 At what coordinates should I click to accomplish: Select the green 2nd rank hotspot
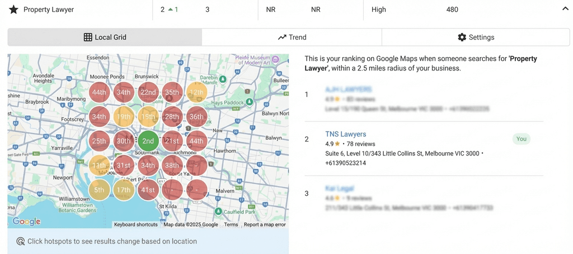[148, 141]
